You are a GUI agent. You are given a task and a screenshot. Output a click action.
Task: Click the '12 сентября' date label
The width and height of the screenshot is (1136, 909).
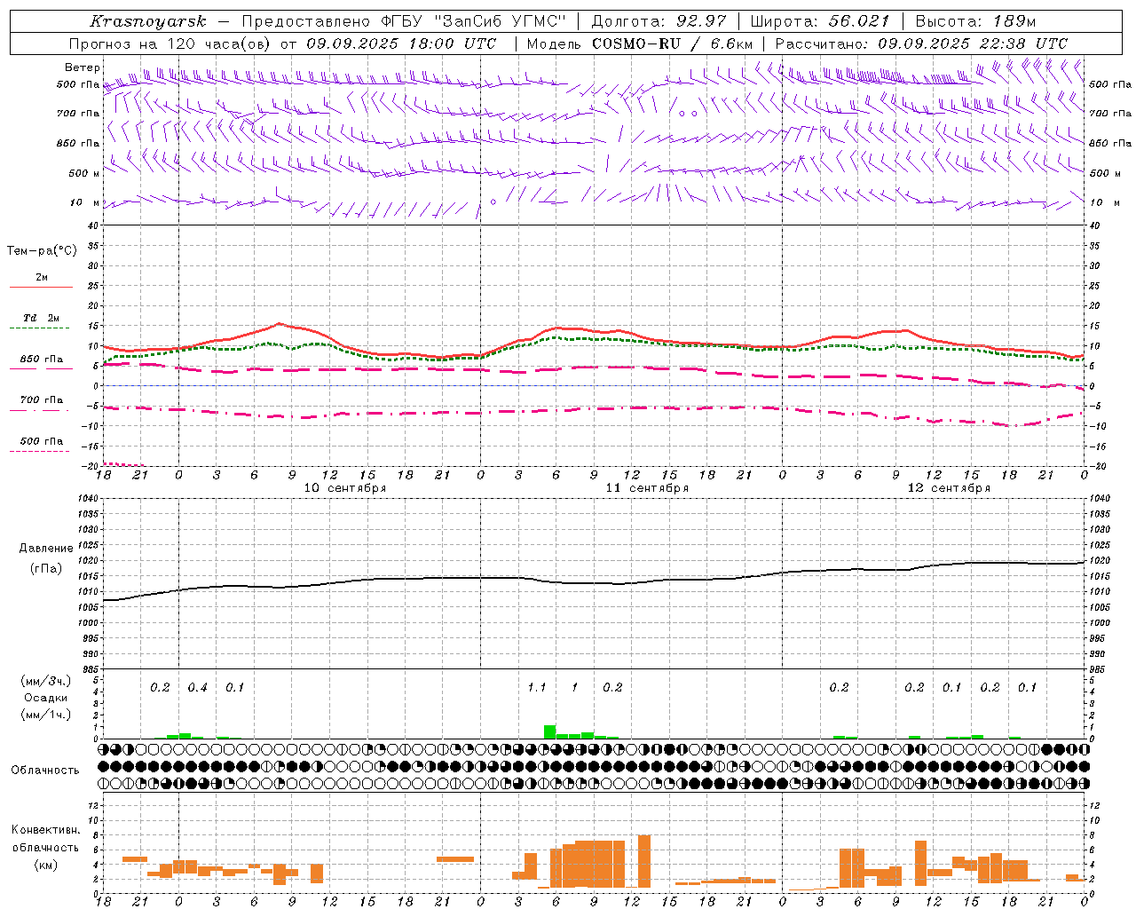click(x=949, y=488)
